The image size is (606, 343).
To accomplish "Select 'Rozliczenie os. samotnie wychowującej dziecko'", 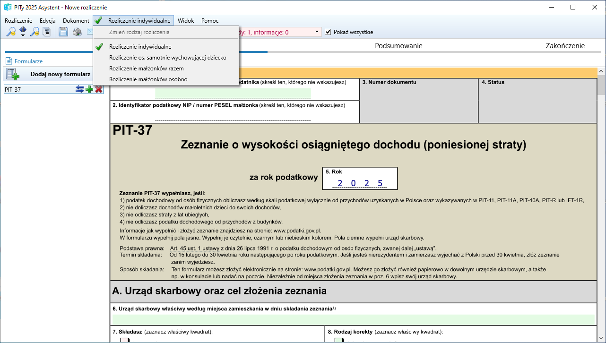I will coord(167,58).
